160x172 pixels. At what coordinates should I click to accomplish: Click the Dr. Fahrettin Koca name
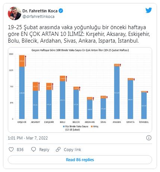40,11
